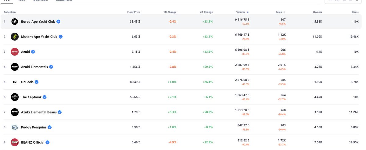Click the 19.48K items value
Viewport: 366px width, 150px height.
click(x=353, y=37)
